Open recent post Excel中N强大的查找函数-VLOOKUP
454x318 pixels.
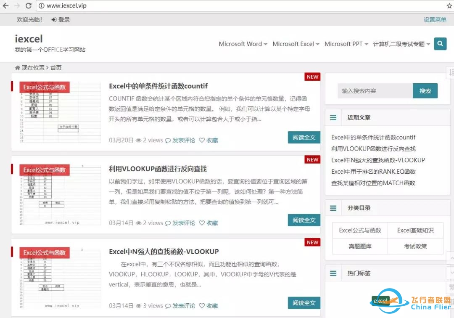378,160
